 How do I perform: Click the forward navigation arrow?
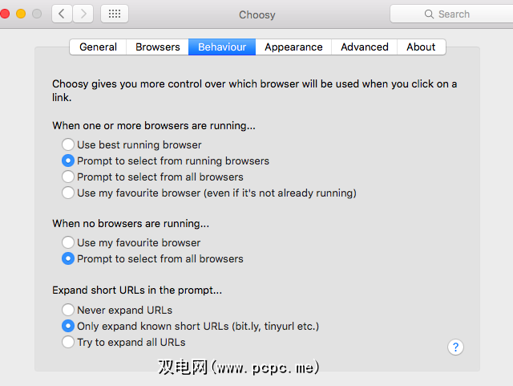[x=83, y=14]
